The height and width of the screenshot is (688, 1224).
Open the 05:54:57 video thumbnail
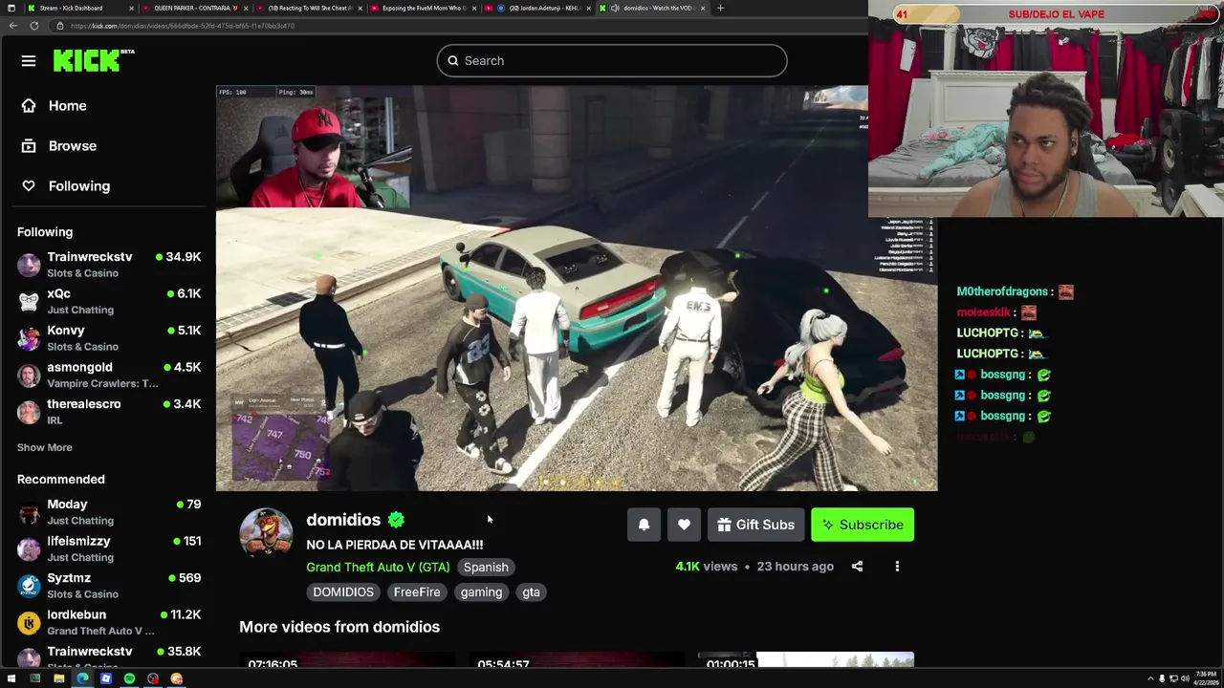point(577,660)
